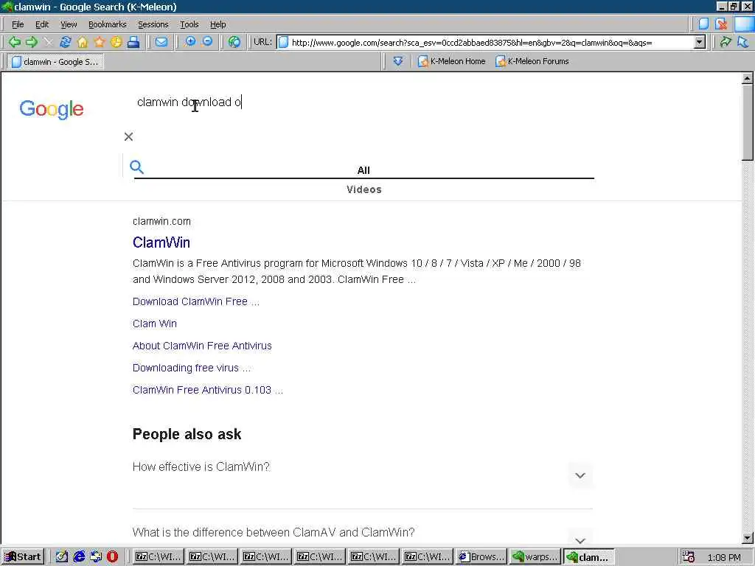Open the Windows Start button
This screenshot has height=566, width=755.
pyautogui.click(x=23, y=557)
